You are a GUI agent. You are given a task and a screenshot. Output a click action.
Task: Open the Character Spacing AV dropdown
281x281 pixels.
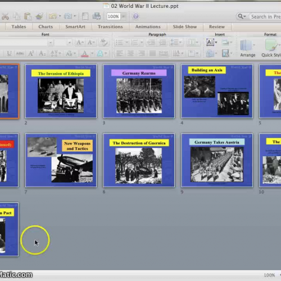(56, 53)
